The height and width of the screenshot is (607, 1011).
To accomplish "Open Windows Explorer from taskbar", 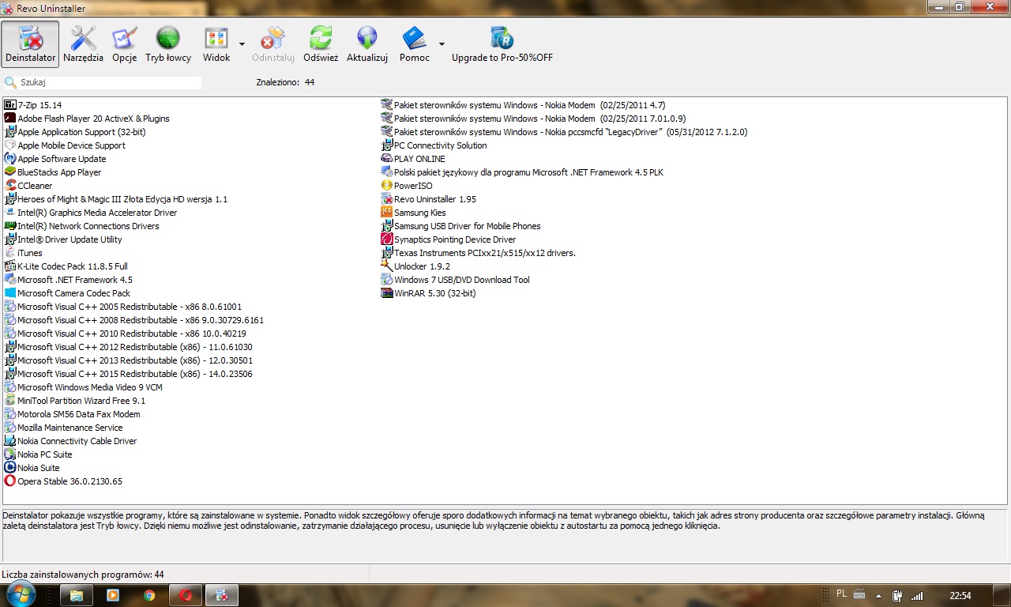I will click(x=77, y=595).
